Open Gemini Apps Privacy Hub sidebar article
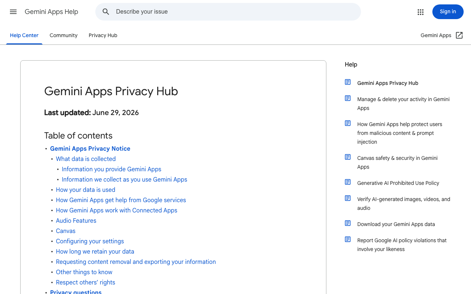471x294 pixels. 388,83
